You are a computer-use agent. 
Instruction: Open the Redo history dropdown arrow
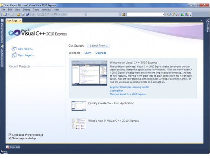point(59,14)
